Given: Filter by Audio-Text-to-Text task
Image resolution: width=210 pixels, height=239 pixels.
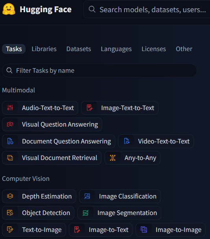Looking at the screenshot, I should coord(40,108).
